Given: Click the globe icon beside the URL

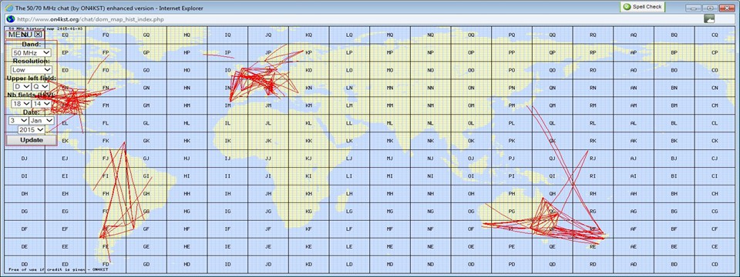Looking at the screenshot, I should pyautogui.click(x=10, y=18).
